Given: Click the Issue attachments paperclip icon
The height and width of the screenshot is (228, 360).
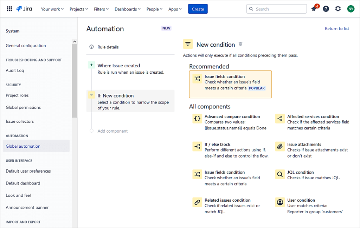Looking at the screenshot, I should [279, 147].
